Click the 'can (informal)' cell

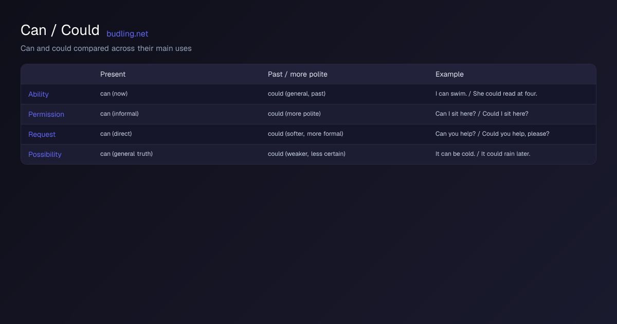pyautogui.click(x=119, y=114)
